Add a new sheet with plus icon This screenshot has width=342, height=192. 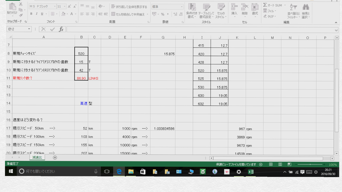coord(55,158)
